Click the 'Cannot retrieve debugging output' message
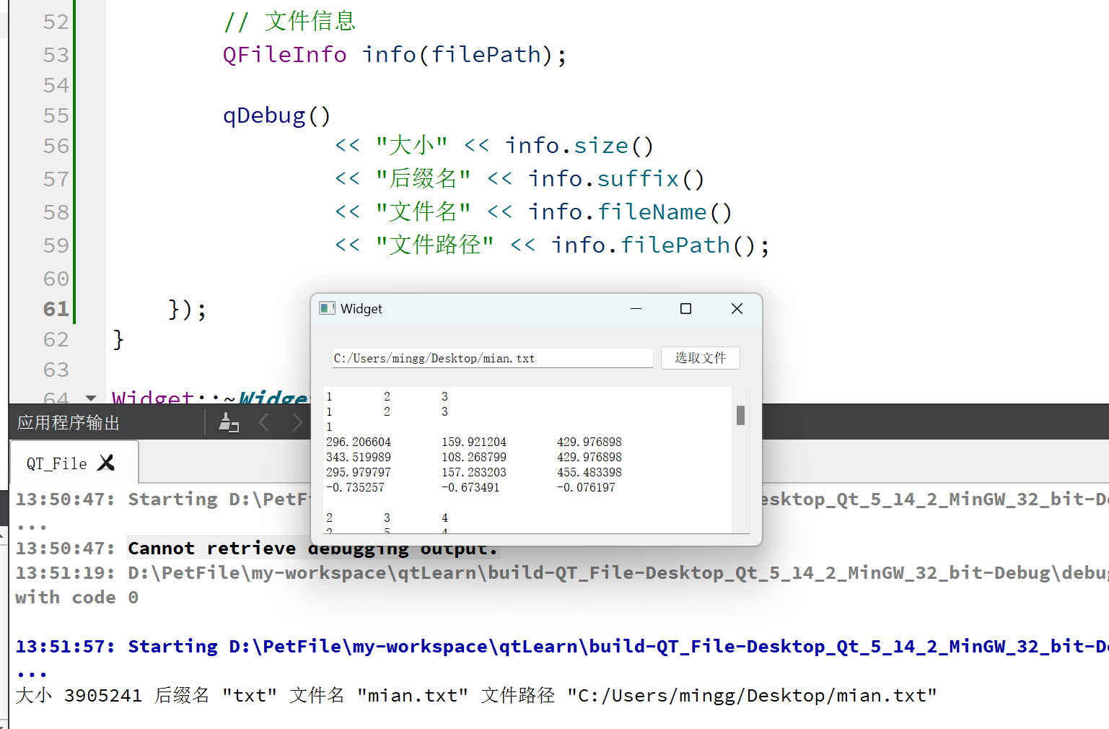1109x729 pixels. [x=313, y=549]
